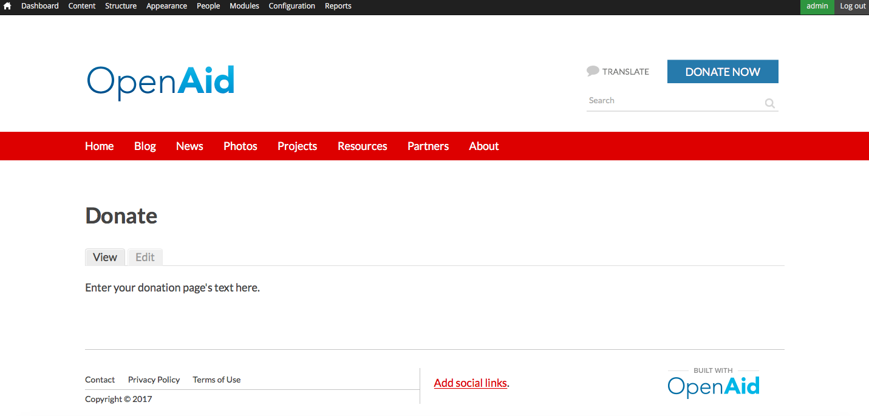The image size is (869, 416).
Task: Open the Resources navigation item
Action: pos(363,146)
